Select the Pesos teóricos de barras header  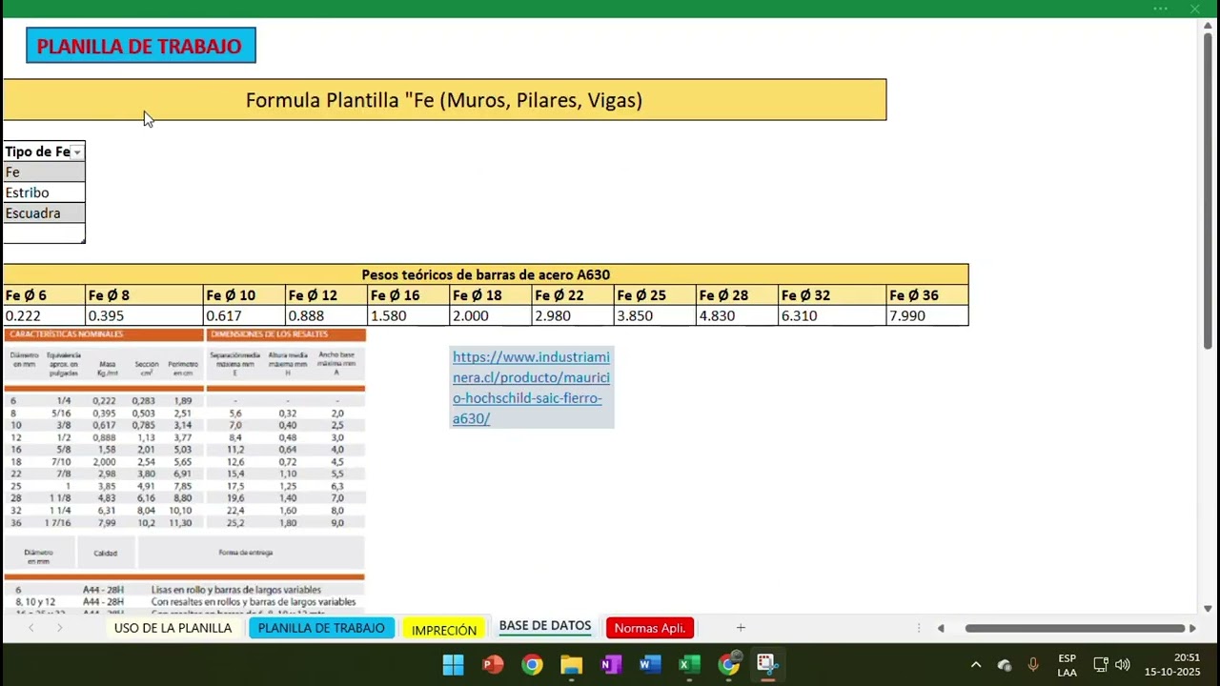[x=485, y=274]
